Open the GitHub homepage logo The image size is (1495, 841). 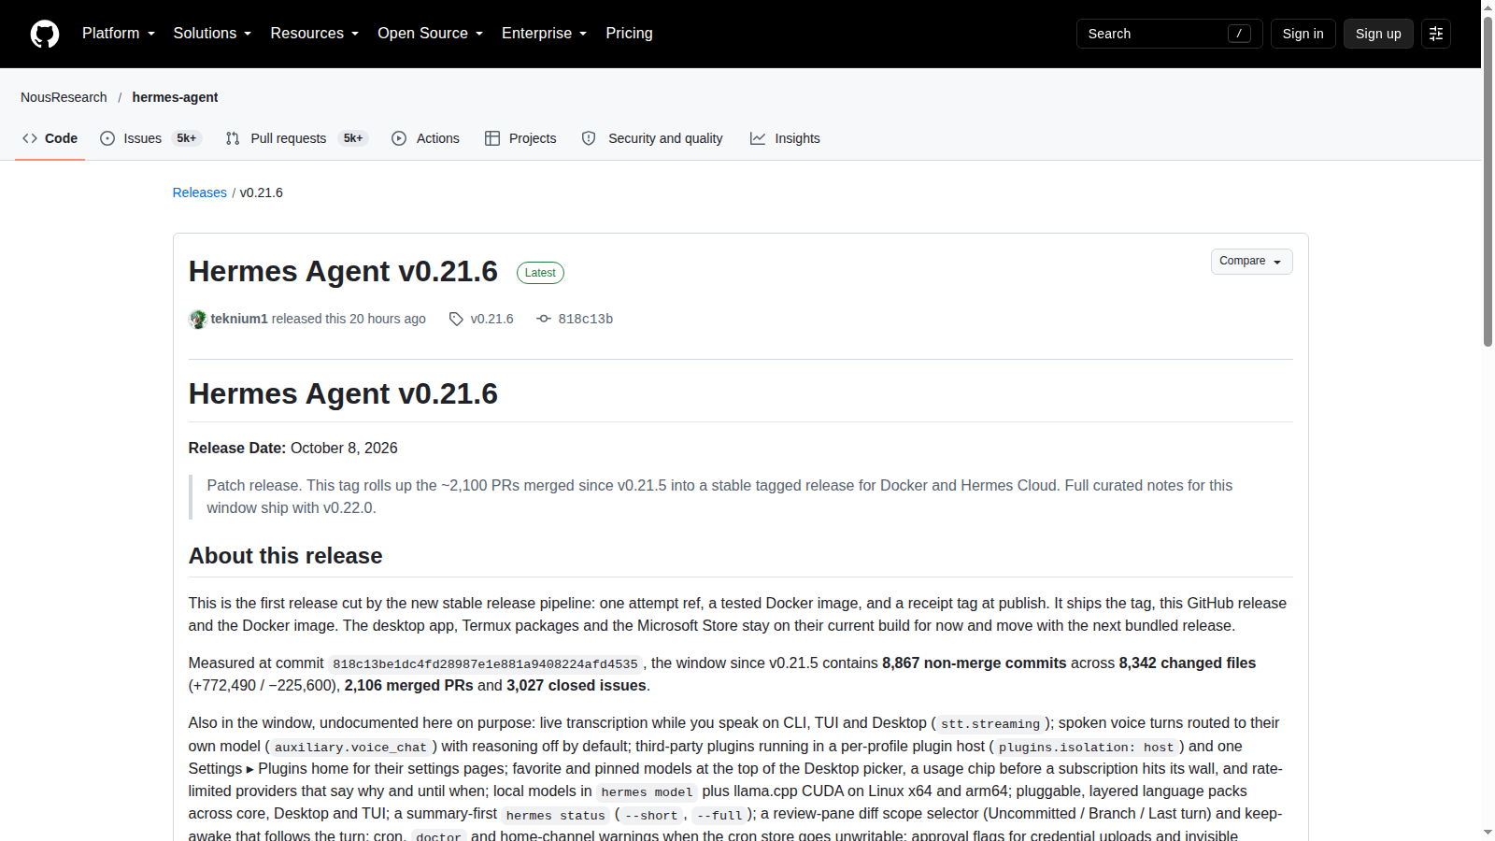(x=45, y=34)
